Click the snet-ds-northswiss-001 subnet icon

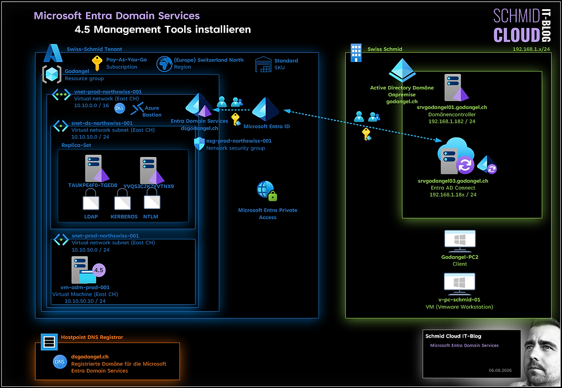tap(61, 126)
